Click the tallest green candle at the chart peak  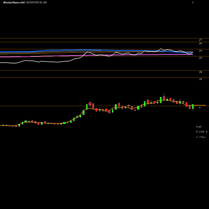point(161,100)
